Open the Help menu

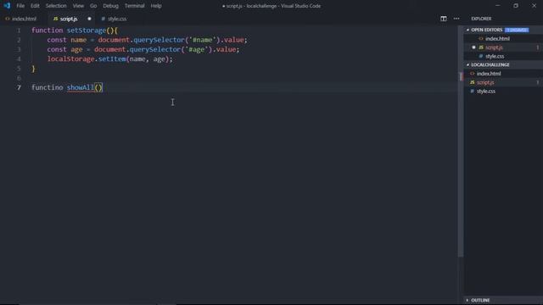156,6
